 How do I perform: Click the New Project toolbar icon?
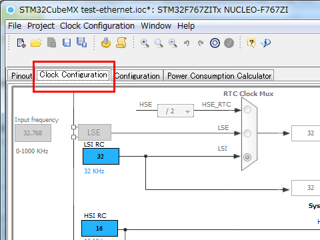coord(21,43)
